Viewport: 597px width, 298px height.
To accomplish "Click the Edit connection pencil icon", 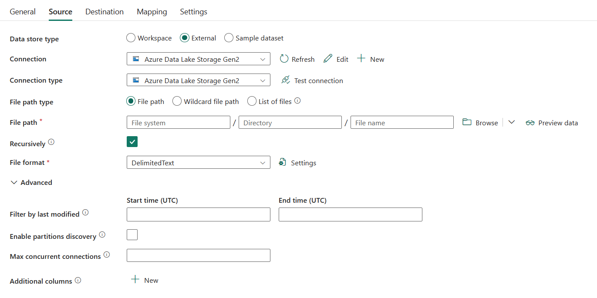I will coord(328,59).
